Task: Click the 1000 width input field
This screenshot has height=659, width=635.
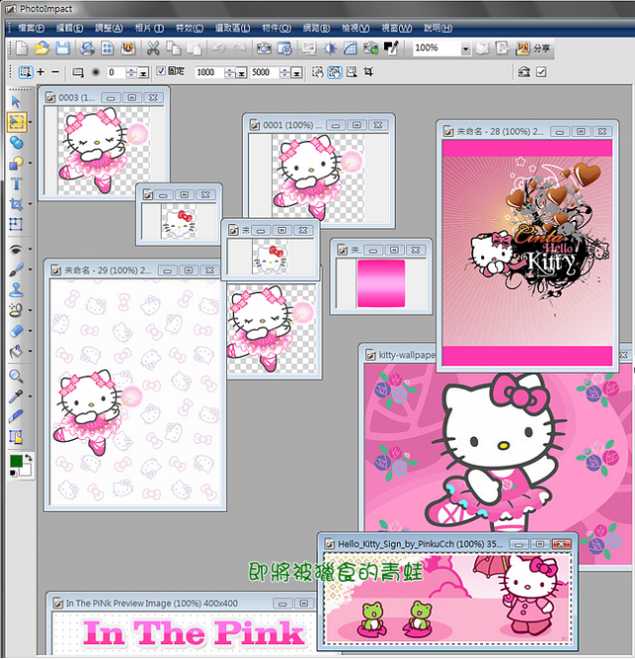Action: coord(209,72)
